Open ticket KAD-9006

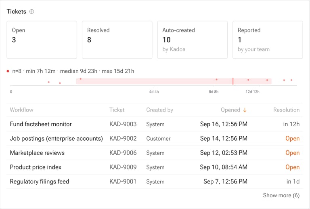tap(123, 153)
